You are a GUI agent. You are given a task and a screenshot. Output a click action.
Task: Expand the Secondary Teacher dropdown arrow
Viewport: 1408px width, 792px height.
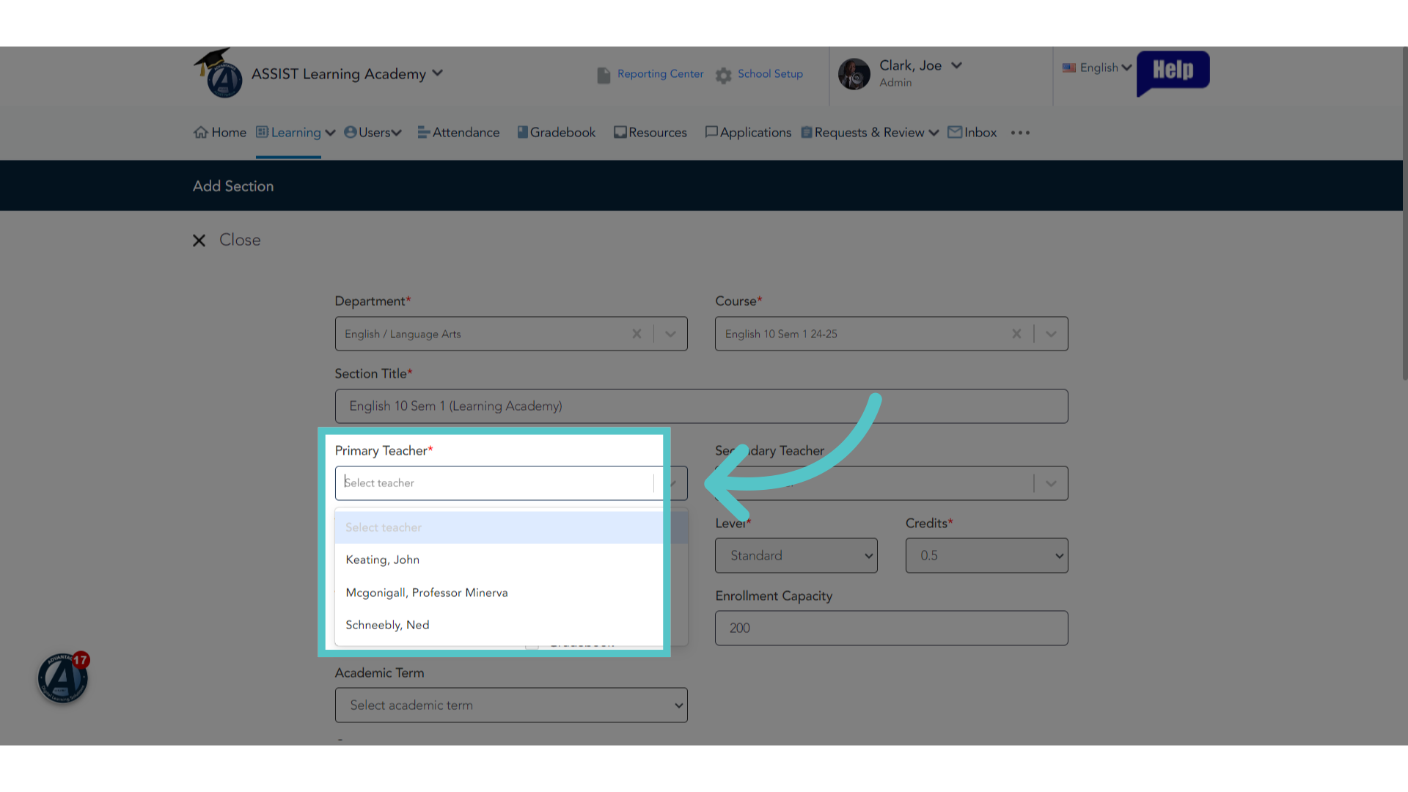pos(1051,483)
